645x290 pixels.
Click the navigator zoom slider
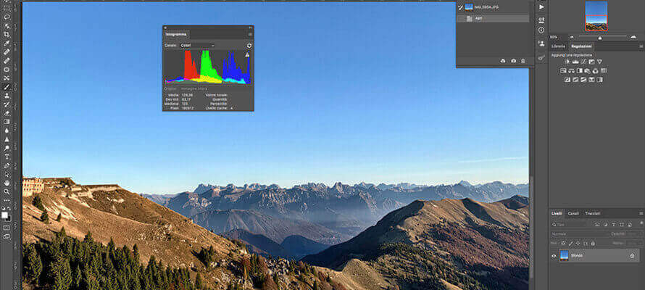click(599, 36)
